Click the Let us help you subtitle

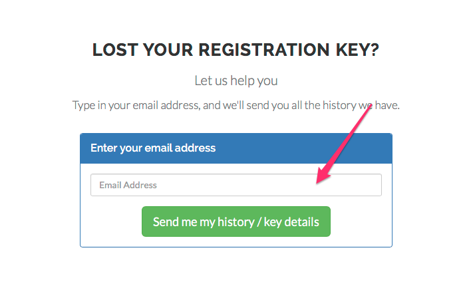click(x=236, y=81)
